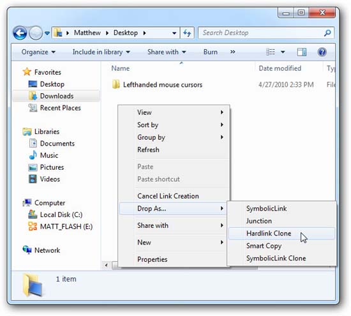Click the Burn toolbar button
The height and width of the screenshot is (316, 351).
pos(211,52)
